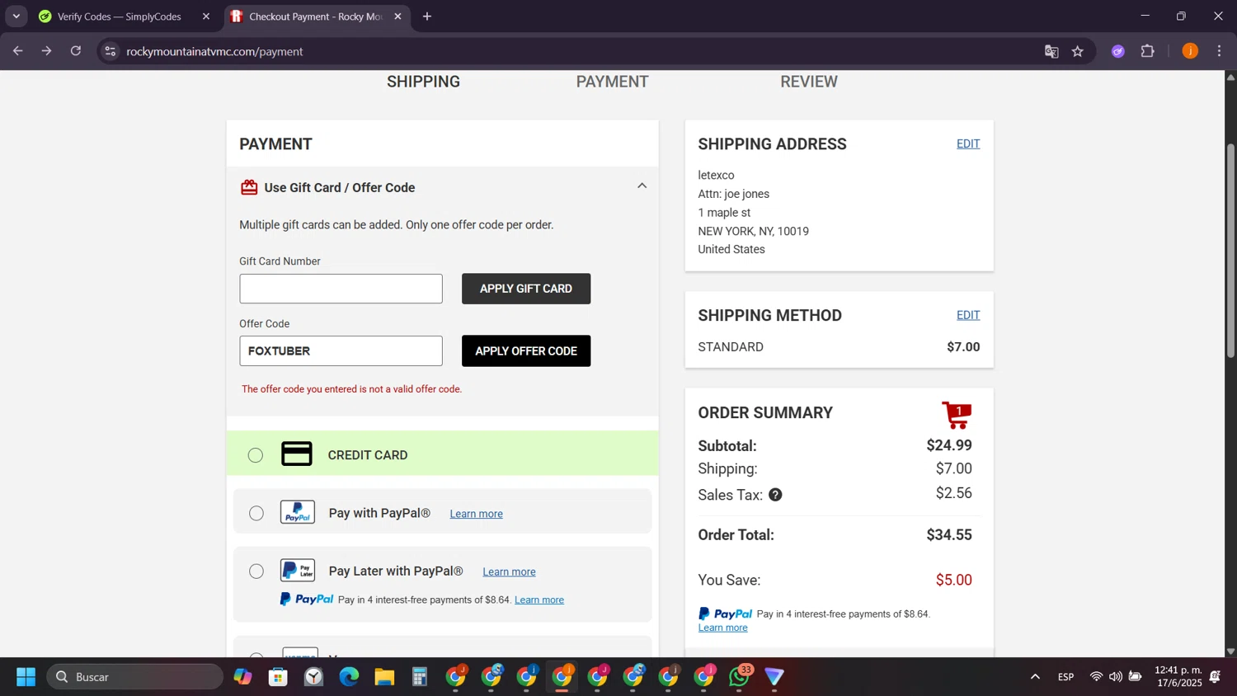Open the tab search dropdown arrow
This screenshot has height=696, width=1237.
(16, 16)
